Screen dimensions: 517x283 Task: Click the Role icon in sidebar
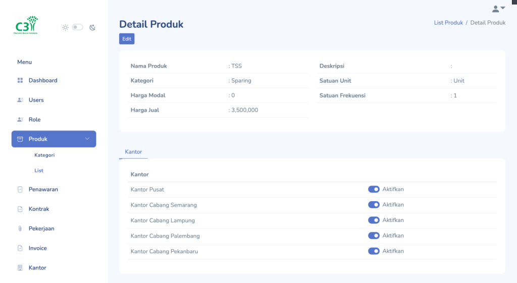click(x=20, y=120)
